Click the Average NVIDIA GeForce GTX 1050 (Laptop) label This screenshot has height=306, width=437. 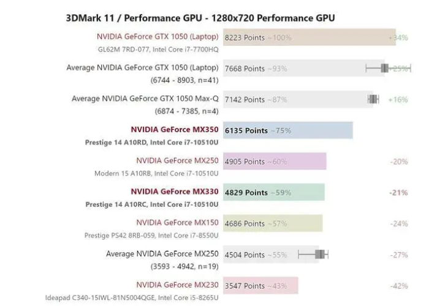point(143,68)
